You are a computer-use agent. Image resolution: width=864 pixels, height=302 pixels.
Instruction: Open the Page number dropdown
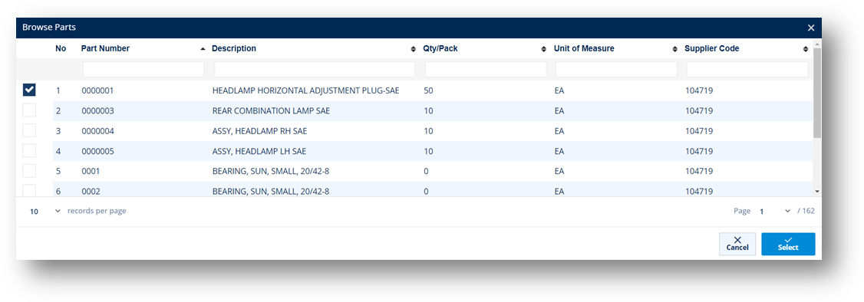(774, 212)
